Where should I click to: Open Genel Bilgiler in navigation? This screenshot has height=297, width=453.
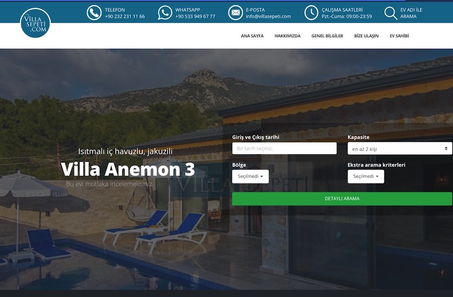[x=327, y=36]
